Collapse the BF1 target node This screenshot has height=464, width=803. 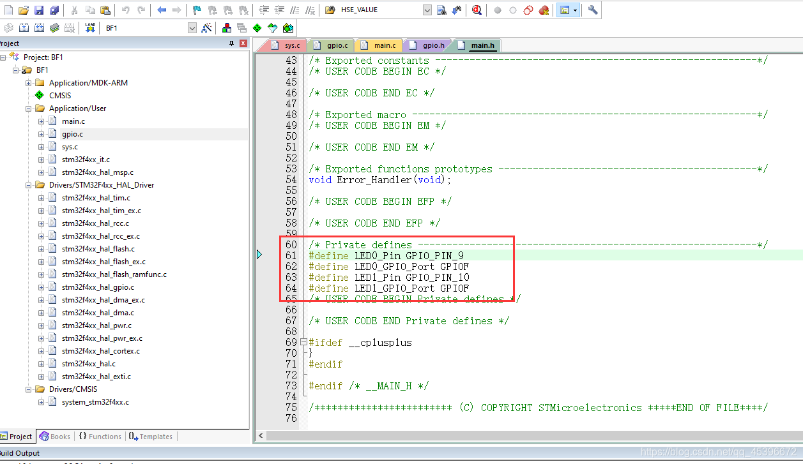click(x=16, y=70)
